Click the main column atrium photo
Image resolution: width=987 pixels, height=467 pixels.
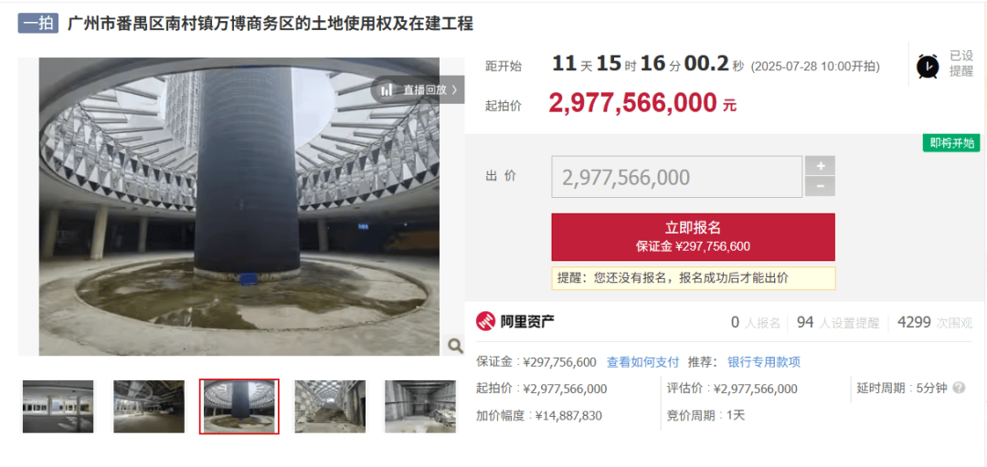click(239, 207)
